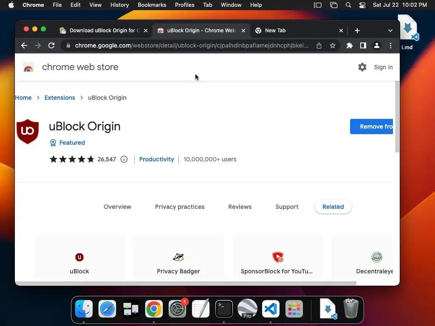435x326 pixels.
Task: Open Google Earth Pro in Dock
Action: [x=247, y=309]
